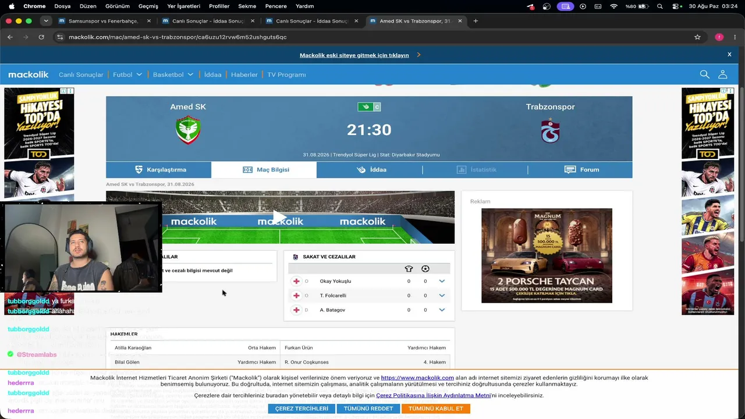Image resolution: width=745 pixels, height=419 pixels.
Task: Click the TÜMÜNÜ REDDET button
Action: tap(368, 409)
